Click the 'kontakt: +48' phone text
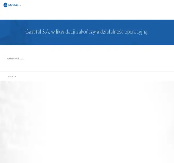 pos(15,59)
